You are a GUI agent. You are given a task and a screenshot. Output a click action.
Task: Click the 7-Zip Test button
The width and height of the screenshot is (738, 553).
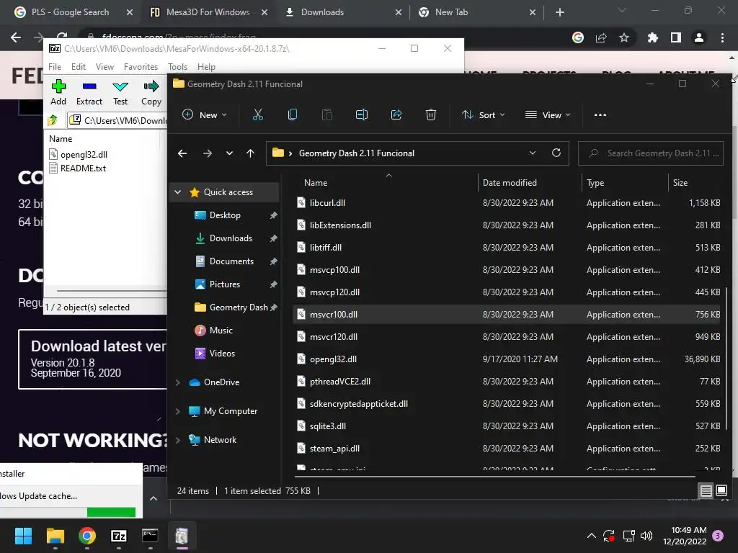[120, 93]
